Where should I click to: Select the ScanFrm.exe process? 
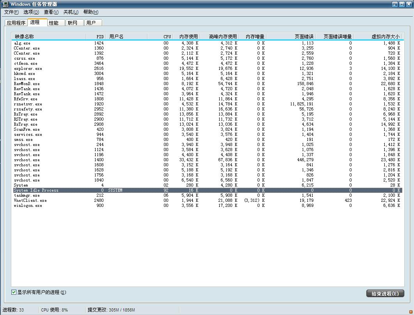point(207,129)
